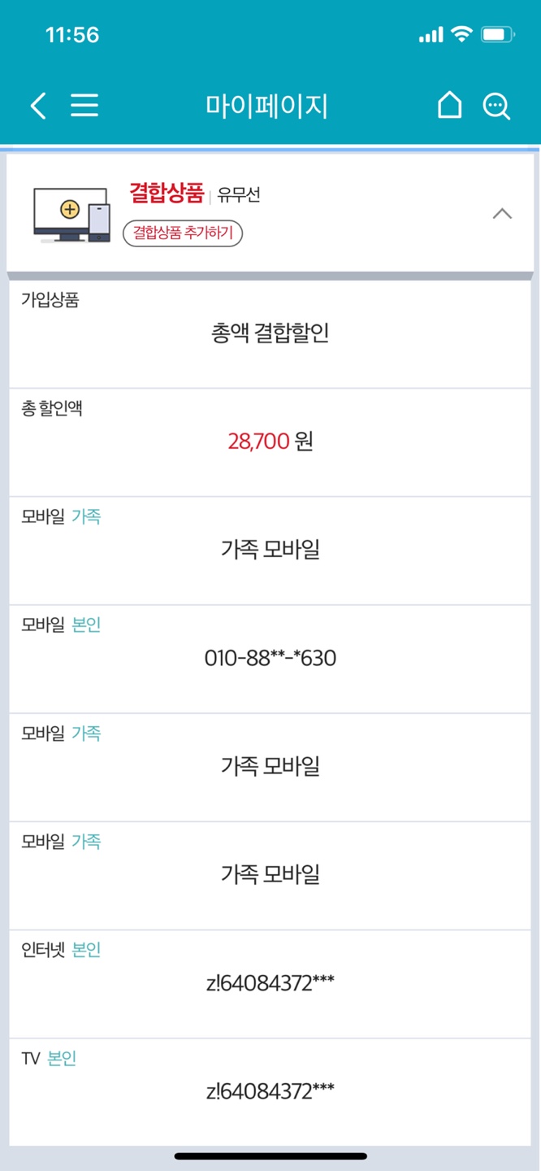Tap the 인터넷 본인 account number

pyautogui.click(x=270, y=983)
